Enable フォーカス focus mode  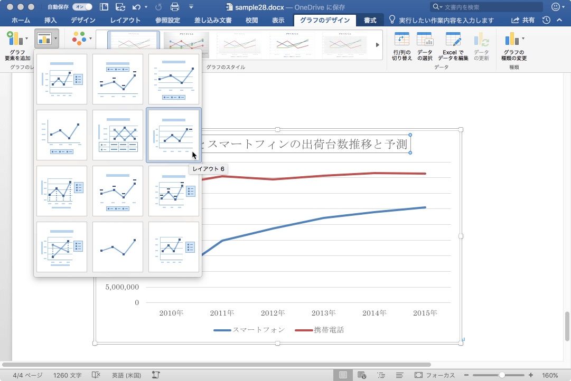click(434, 375)
